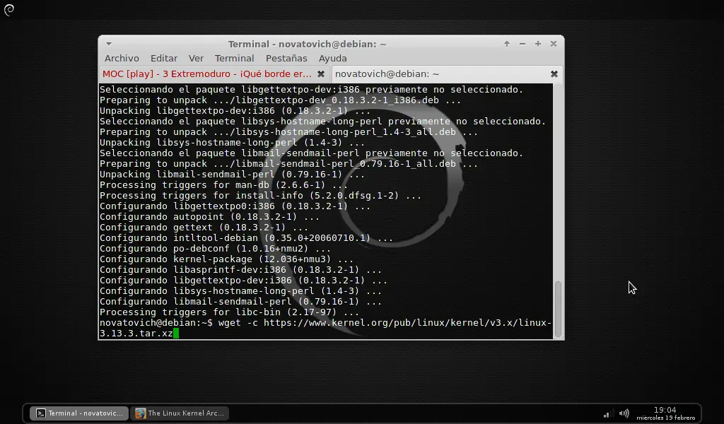Image resolution: width=724 pixels, height=424 pixels.
Task: Click the network signal tray icon
Action: pos(607,413)
